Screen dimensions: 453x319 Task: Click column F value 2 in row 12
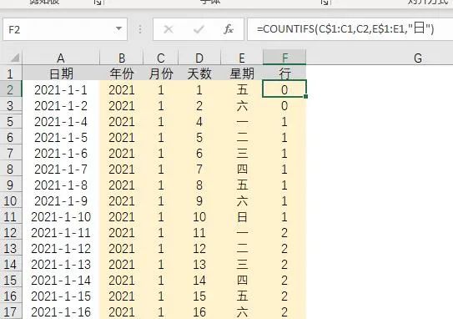pos(284,233)
